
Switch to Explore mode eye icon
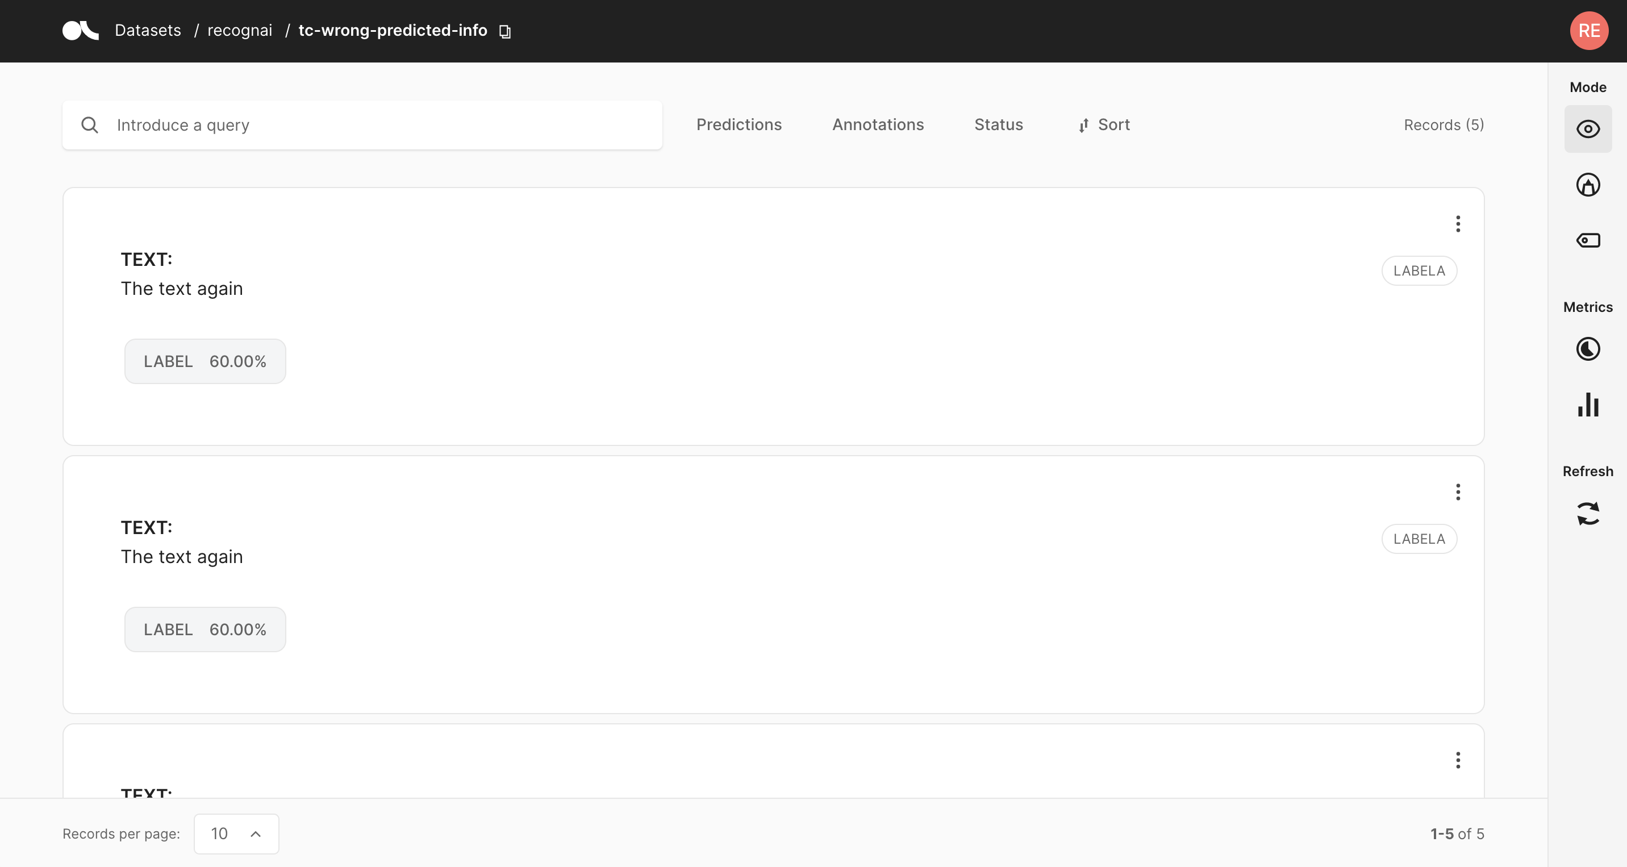[1588, 129]
